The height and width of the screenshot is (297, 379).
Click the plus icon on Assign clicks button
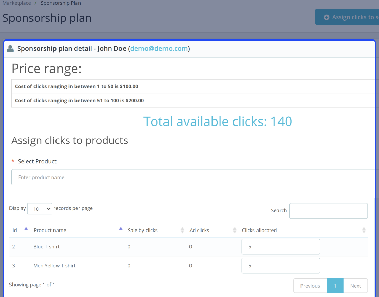[x=326, y=17]
